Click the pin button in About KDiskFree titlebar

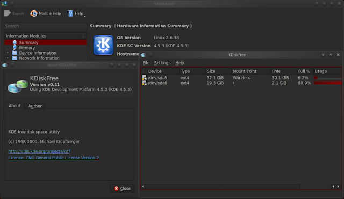[12, 65]
